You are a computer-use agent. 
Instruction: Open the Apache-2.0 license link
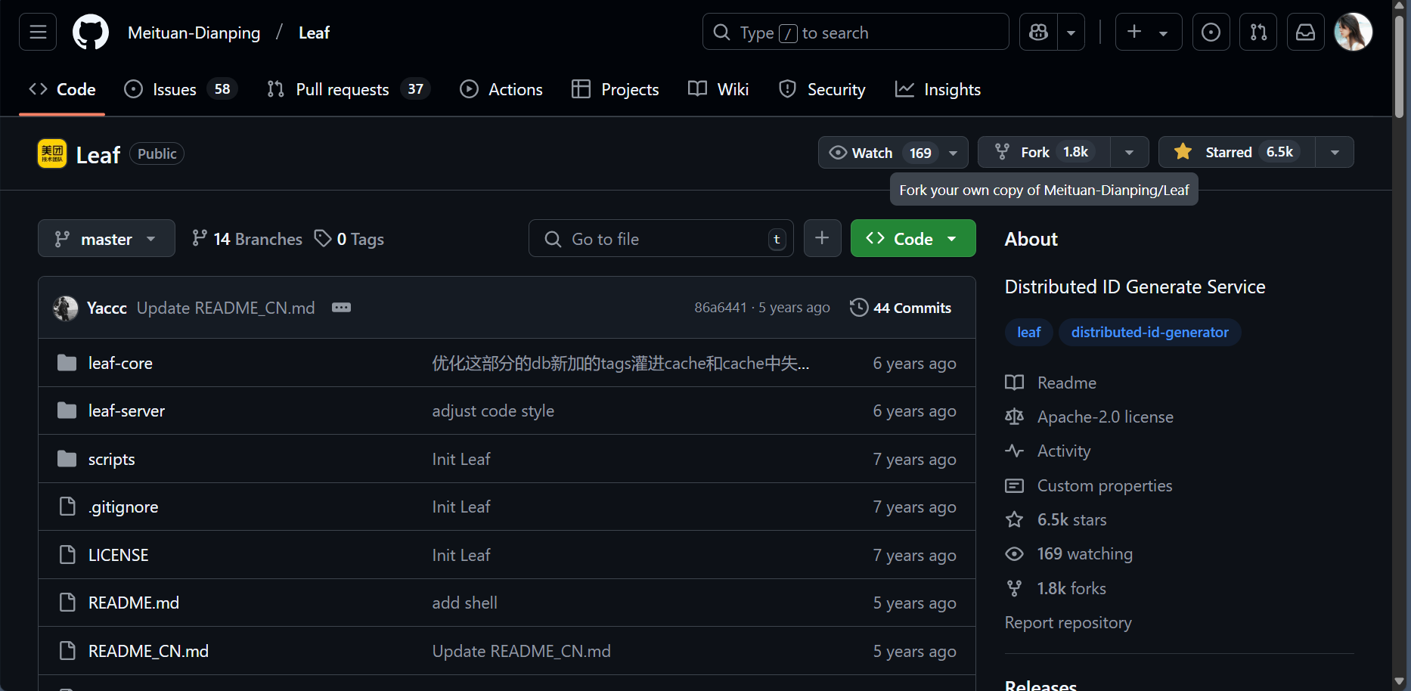[1090, 417]
